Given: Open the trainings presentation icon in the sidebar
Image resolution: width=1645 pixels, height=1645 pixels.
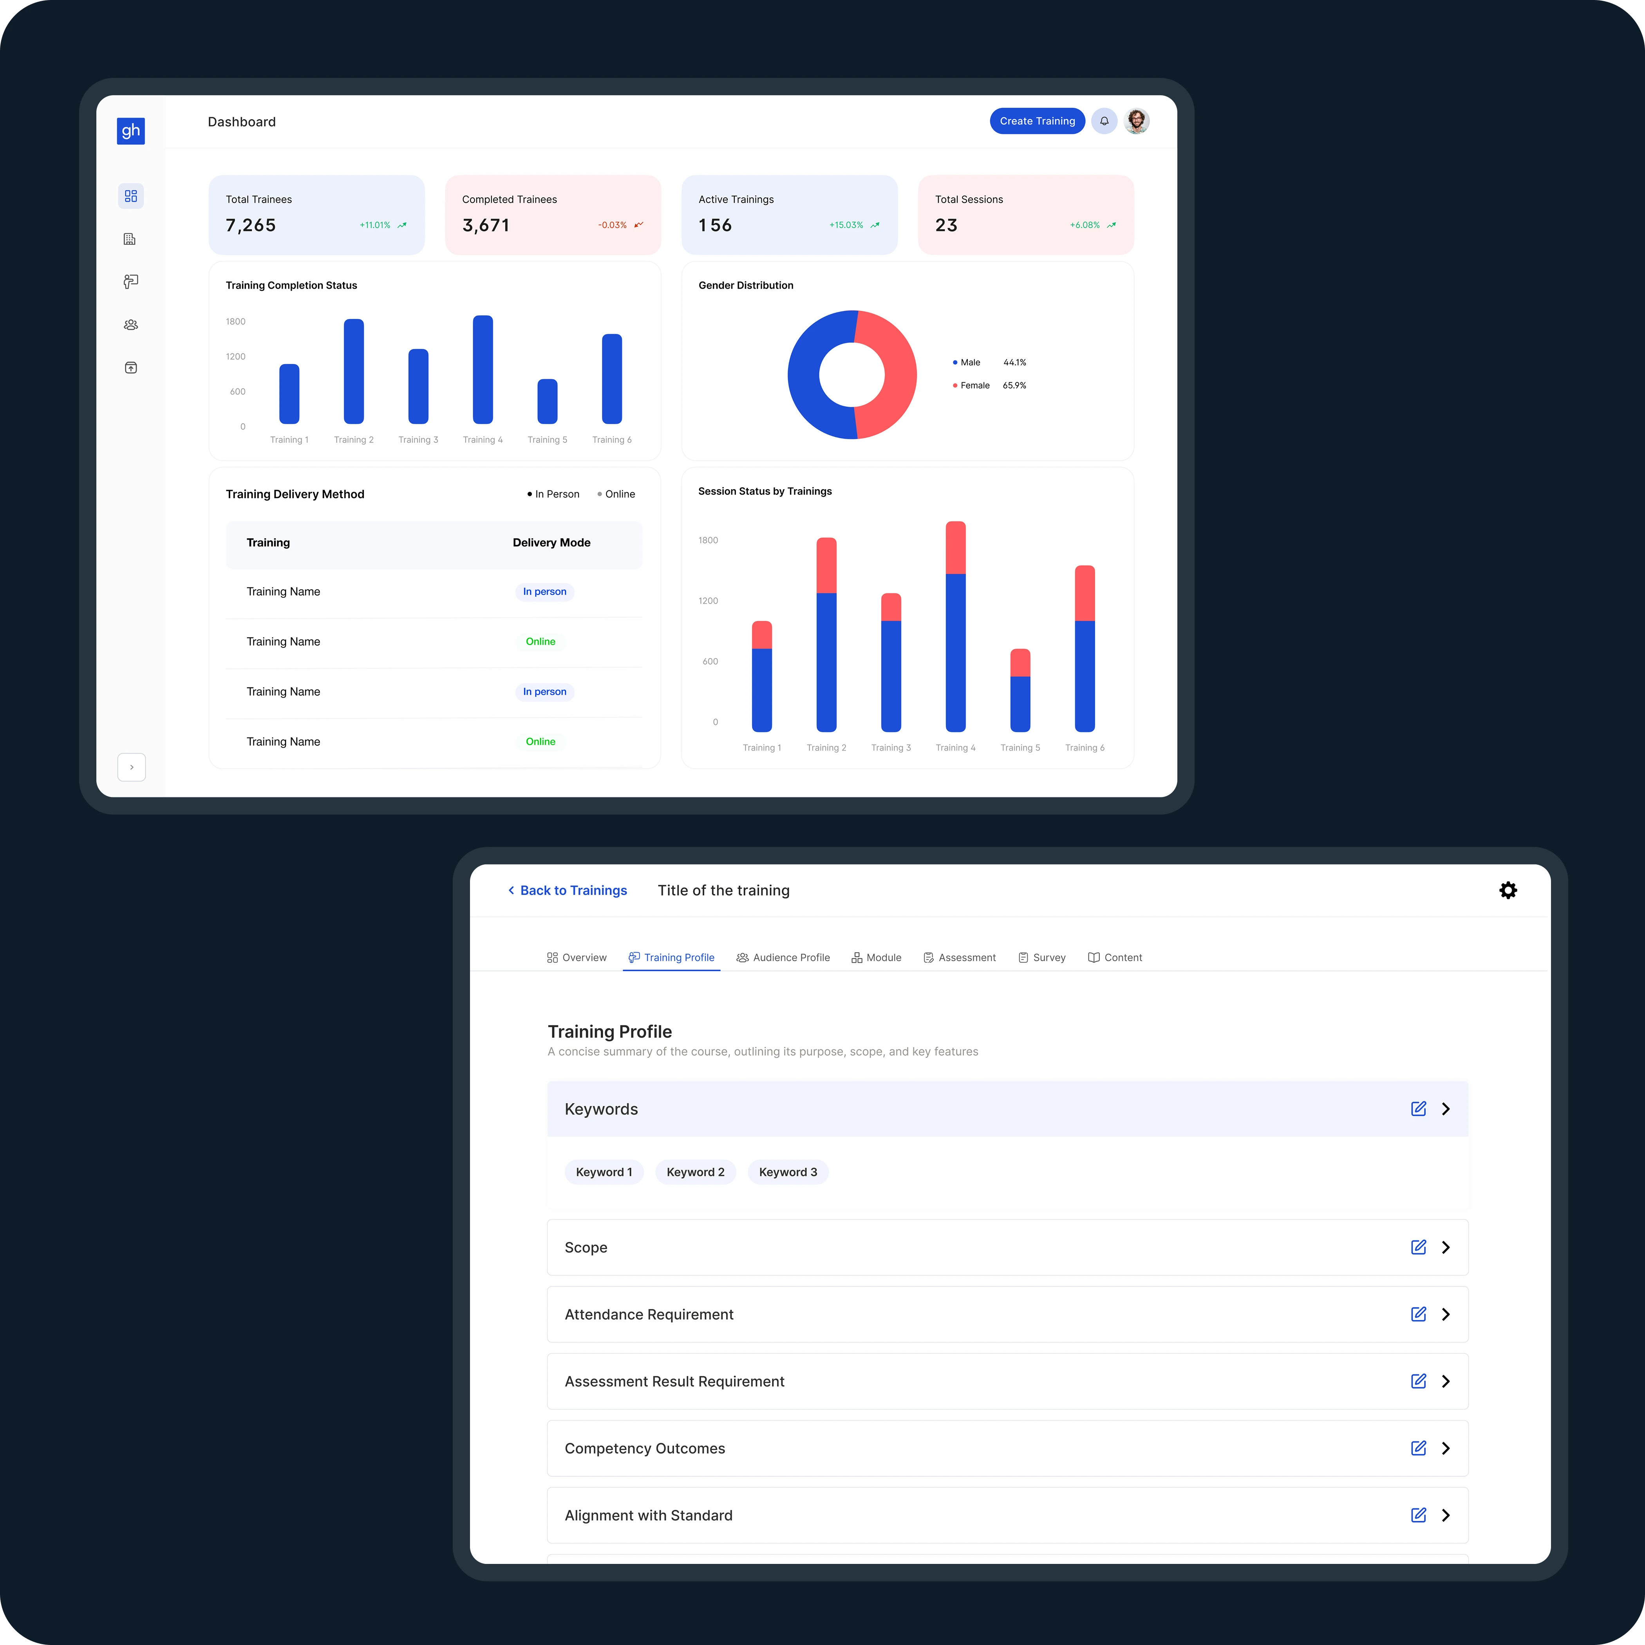Looking at the screenshot, I should pyautogui.click(x=131, y=281).
